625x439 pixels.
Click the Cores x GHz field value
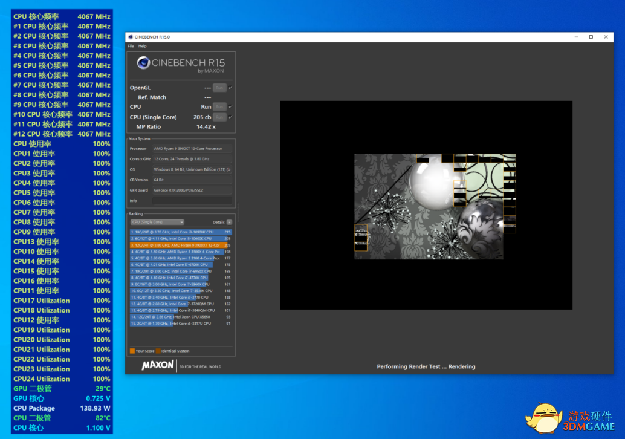[x=192, y=158]
